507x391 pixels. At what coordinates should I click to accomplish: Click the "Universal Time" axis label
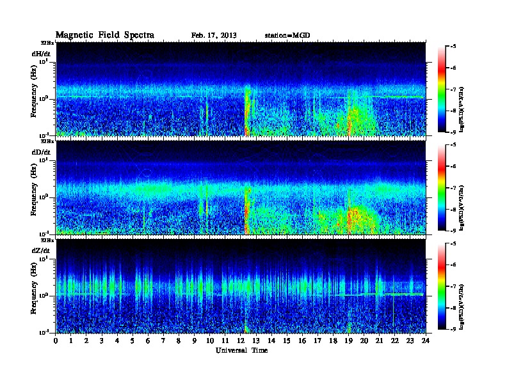(x=241, y=350)
